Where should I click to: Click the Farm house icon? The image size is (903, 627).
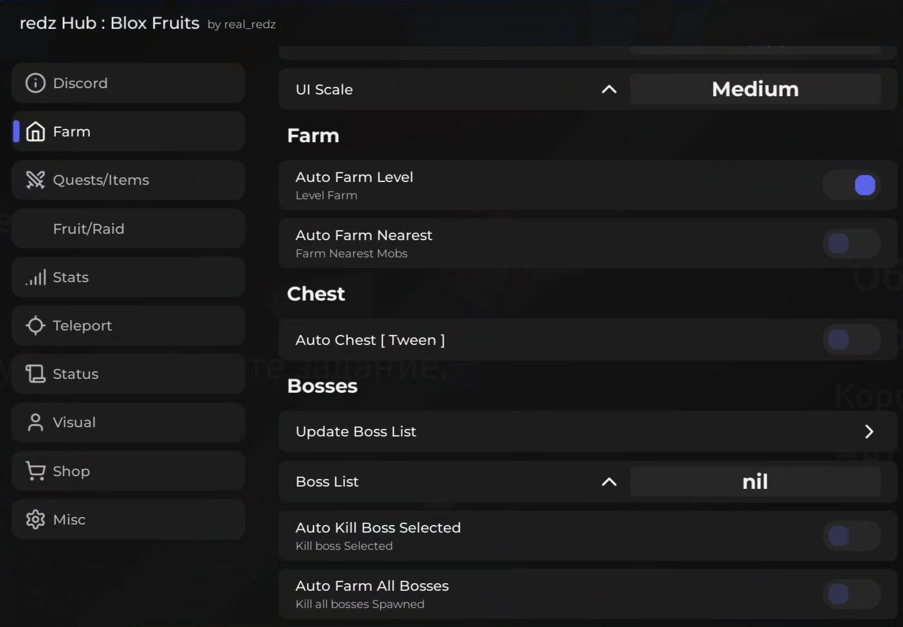pyautogui.click(x=35, y=131)
